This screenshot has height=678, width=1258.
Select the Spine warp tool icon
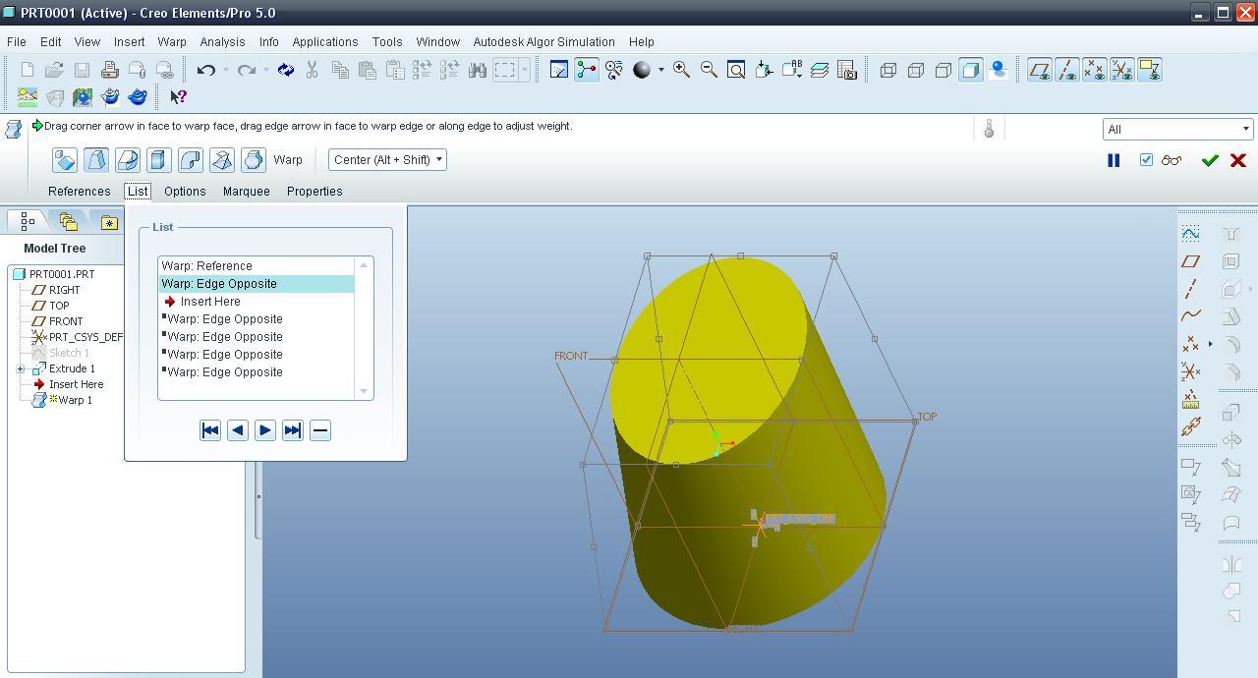pos(128,159)
